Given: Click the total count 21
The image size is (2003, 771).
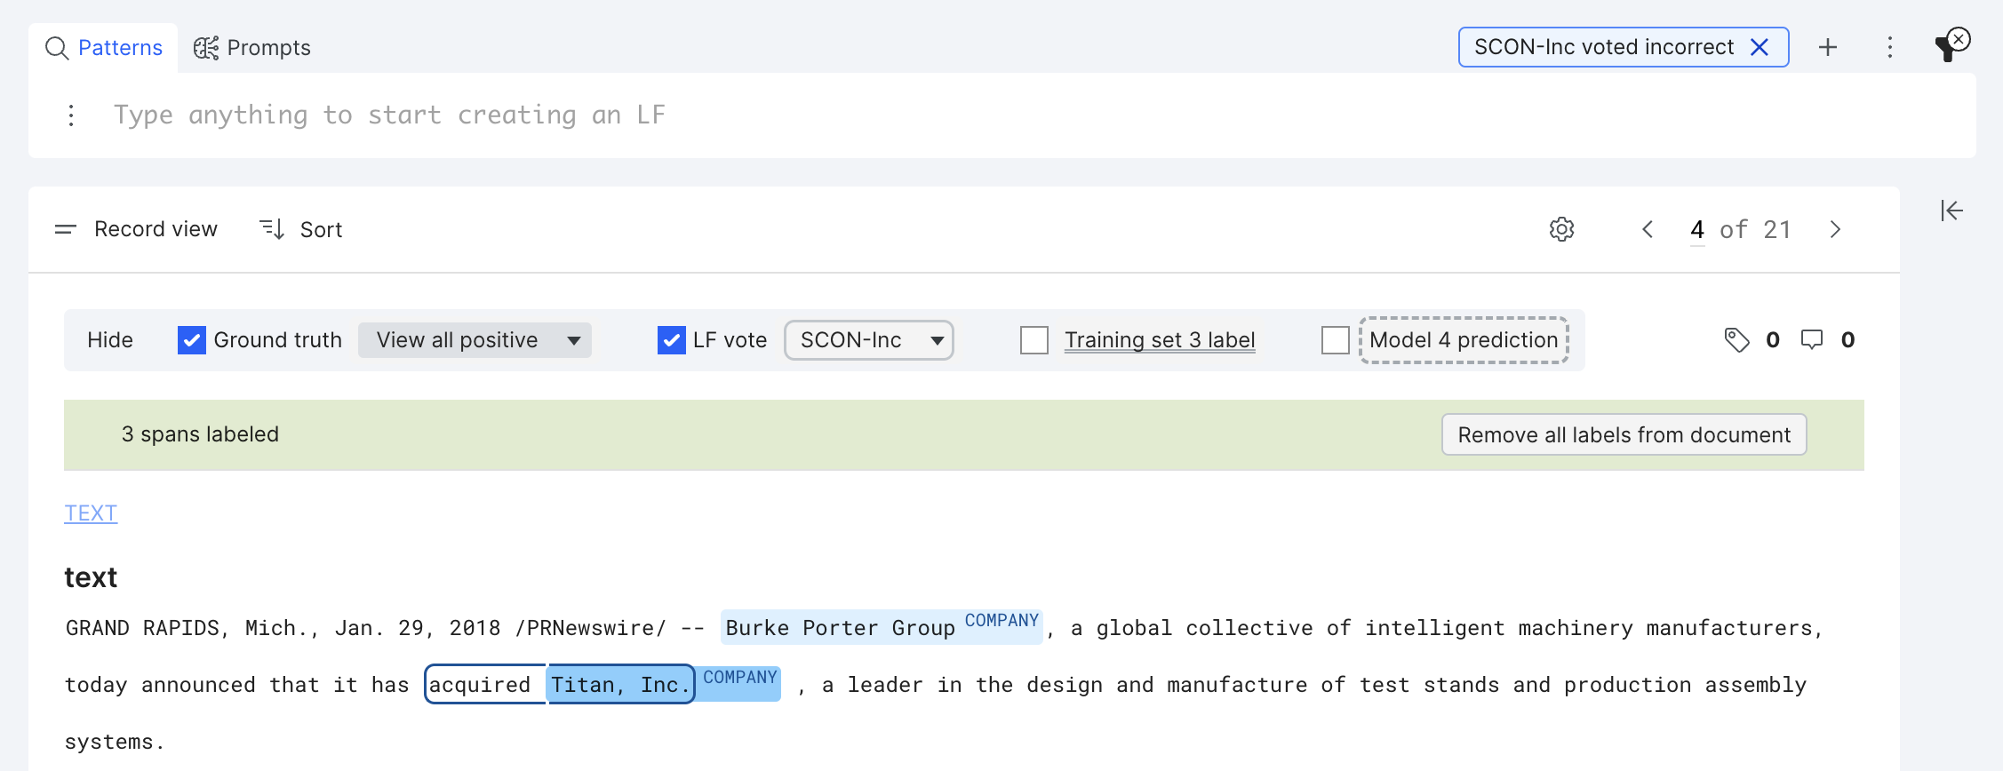Looking at the screenshot, I should [1776, 229].
